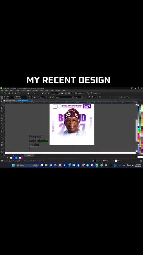Open Options via the gear icon
This screenshot has width=143, height=255.
88,93
